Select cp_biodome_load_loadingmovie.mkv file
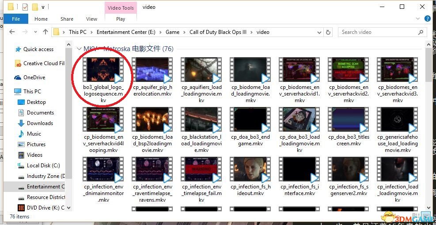This screenshot has width=436, height=225. point(250,80)
